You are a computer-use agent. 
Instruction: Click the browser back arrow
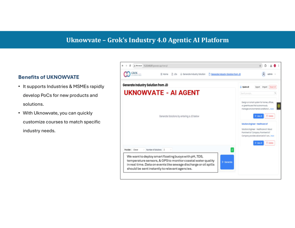tap(122, 66)
